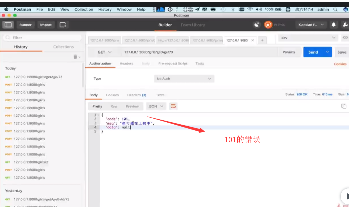Open Pre-request Script tab
349x207 pixels.
pos(173,63)
